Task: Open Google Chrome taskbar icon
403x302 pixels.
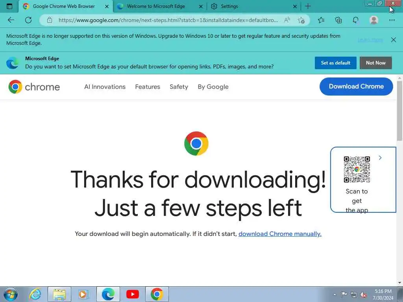Action: tap(157, 294)
